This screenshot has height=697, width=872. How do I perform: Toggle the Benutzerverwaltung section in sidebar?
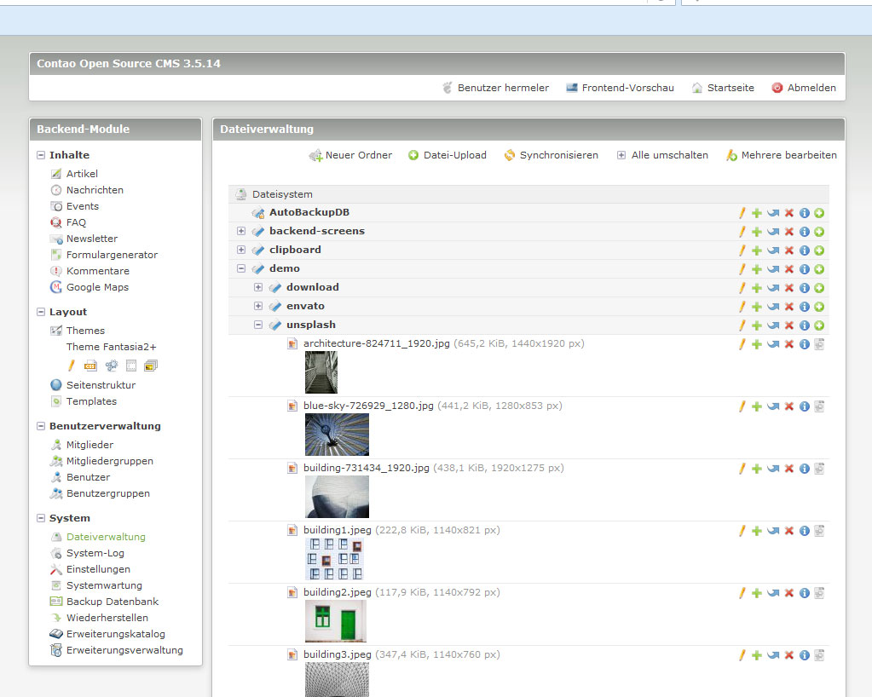click(x=42, y=426)
